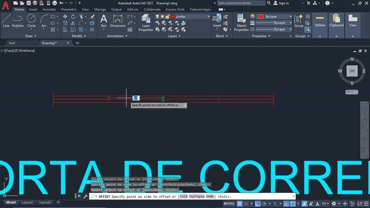Open the layer dropdown showing portas
This screenshot has width=370, height=208.
coord(209,17)
